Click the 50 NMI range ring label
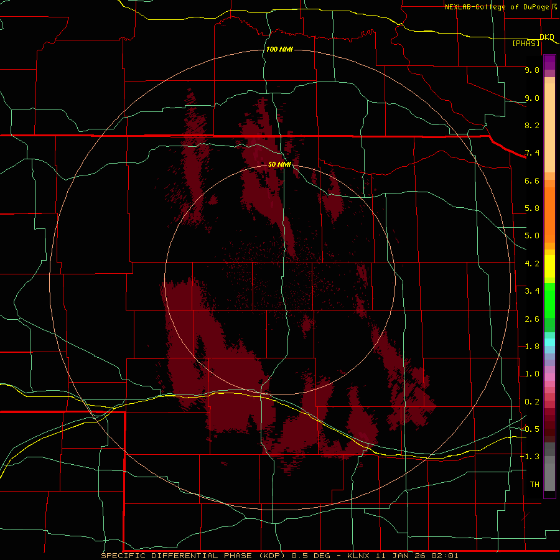 pyautogui.click(x=279, y=164)
